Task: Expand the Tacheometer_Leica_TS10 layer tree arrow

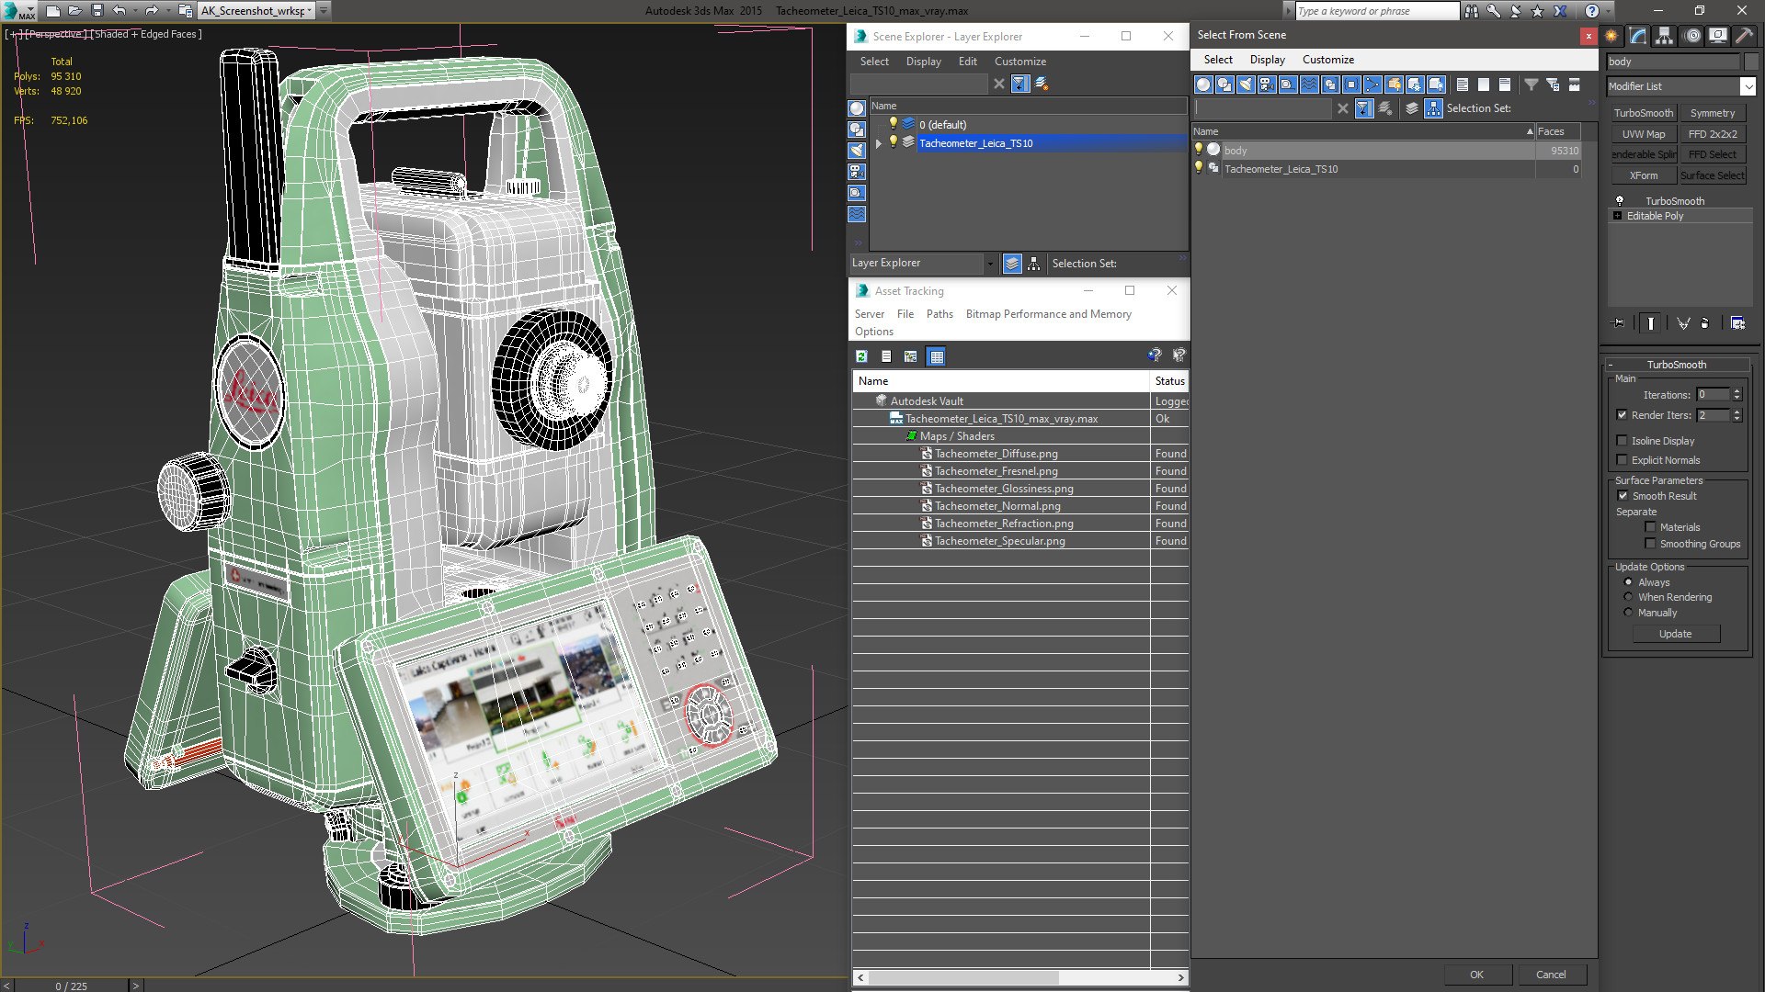Action: coord(879,143)
